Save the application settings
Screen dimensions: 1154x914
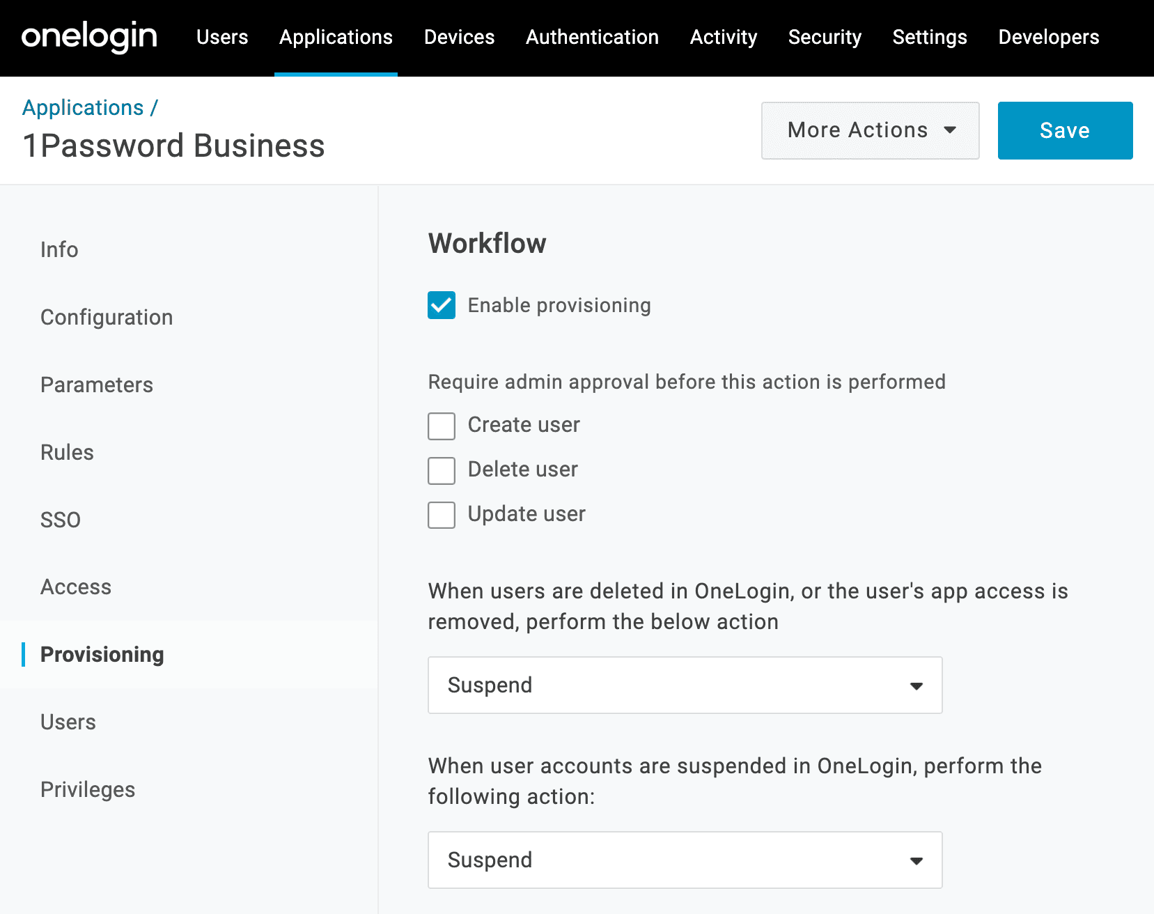point(1065,130)
